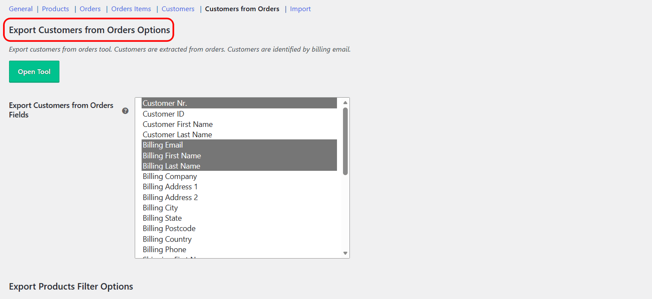
Task: Switch to the Customers tab
Action: coord(178,9)
